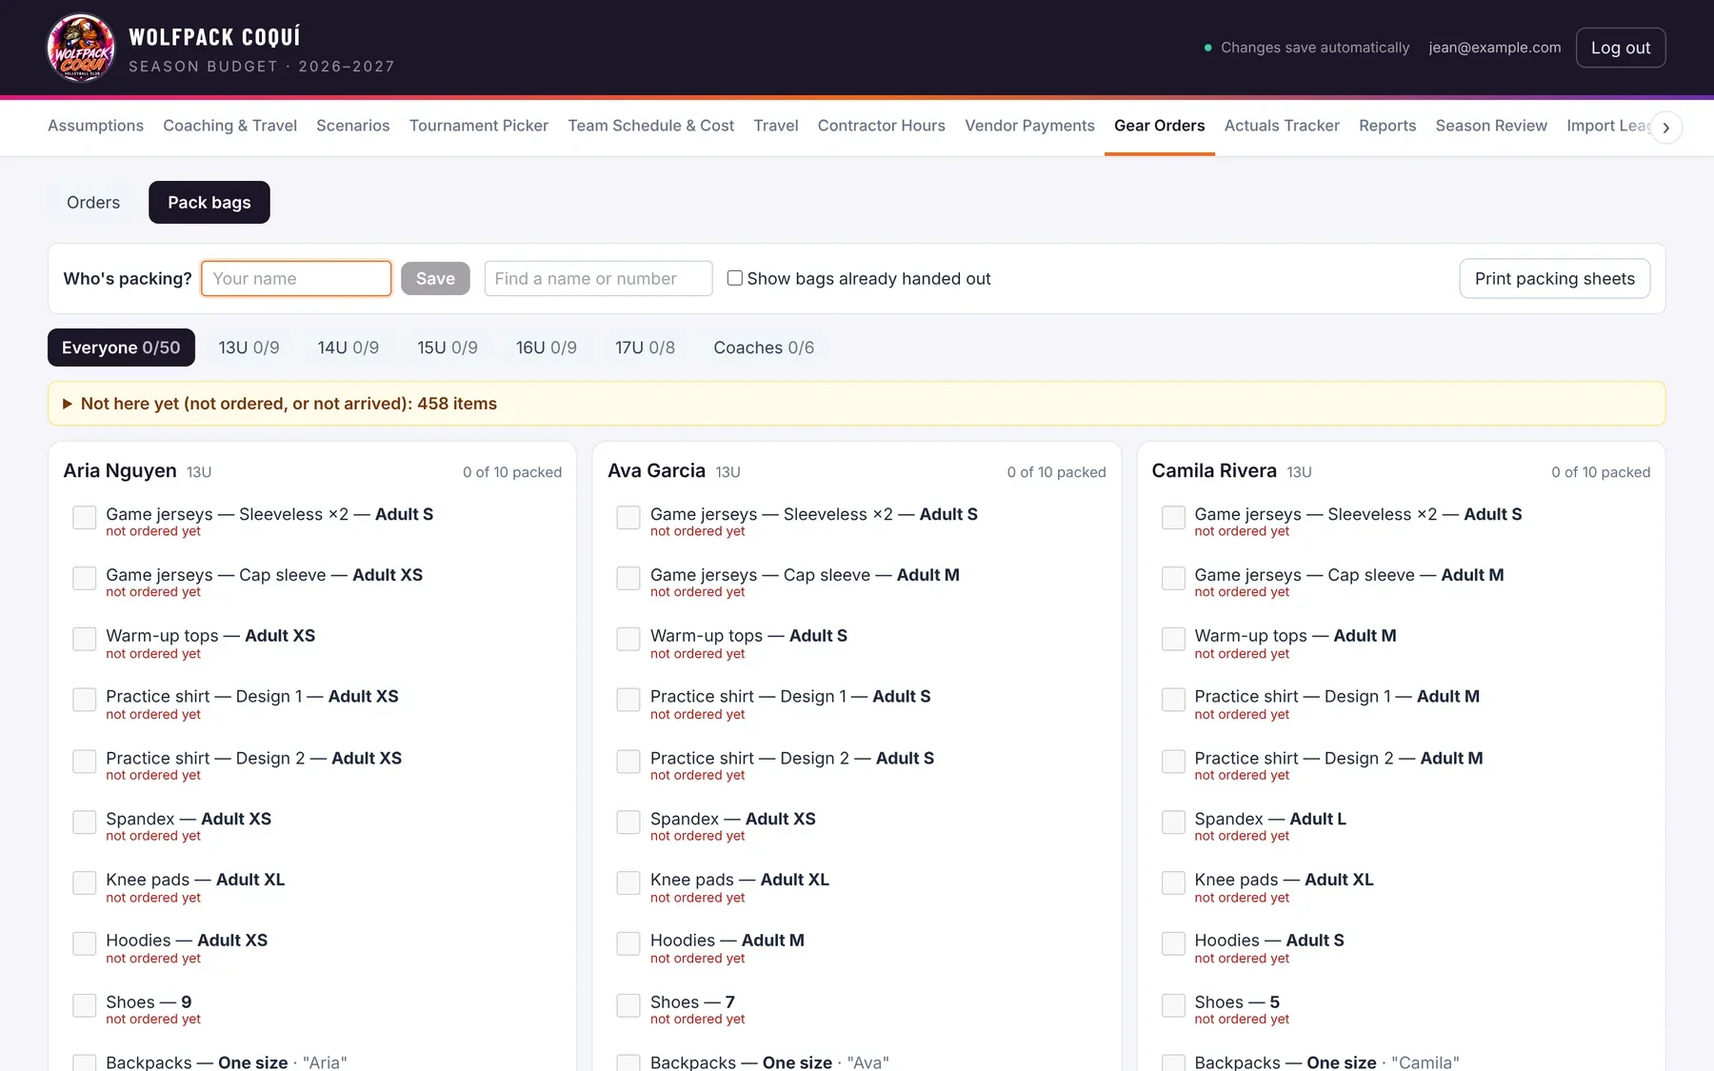Open Team Schedule & Cost tab
The image size is (1714, 1071).
coord(650,126)
